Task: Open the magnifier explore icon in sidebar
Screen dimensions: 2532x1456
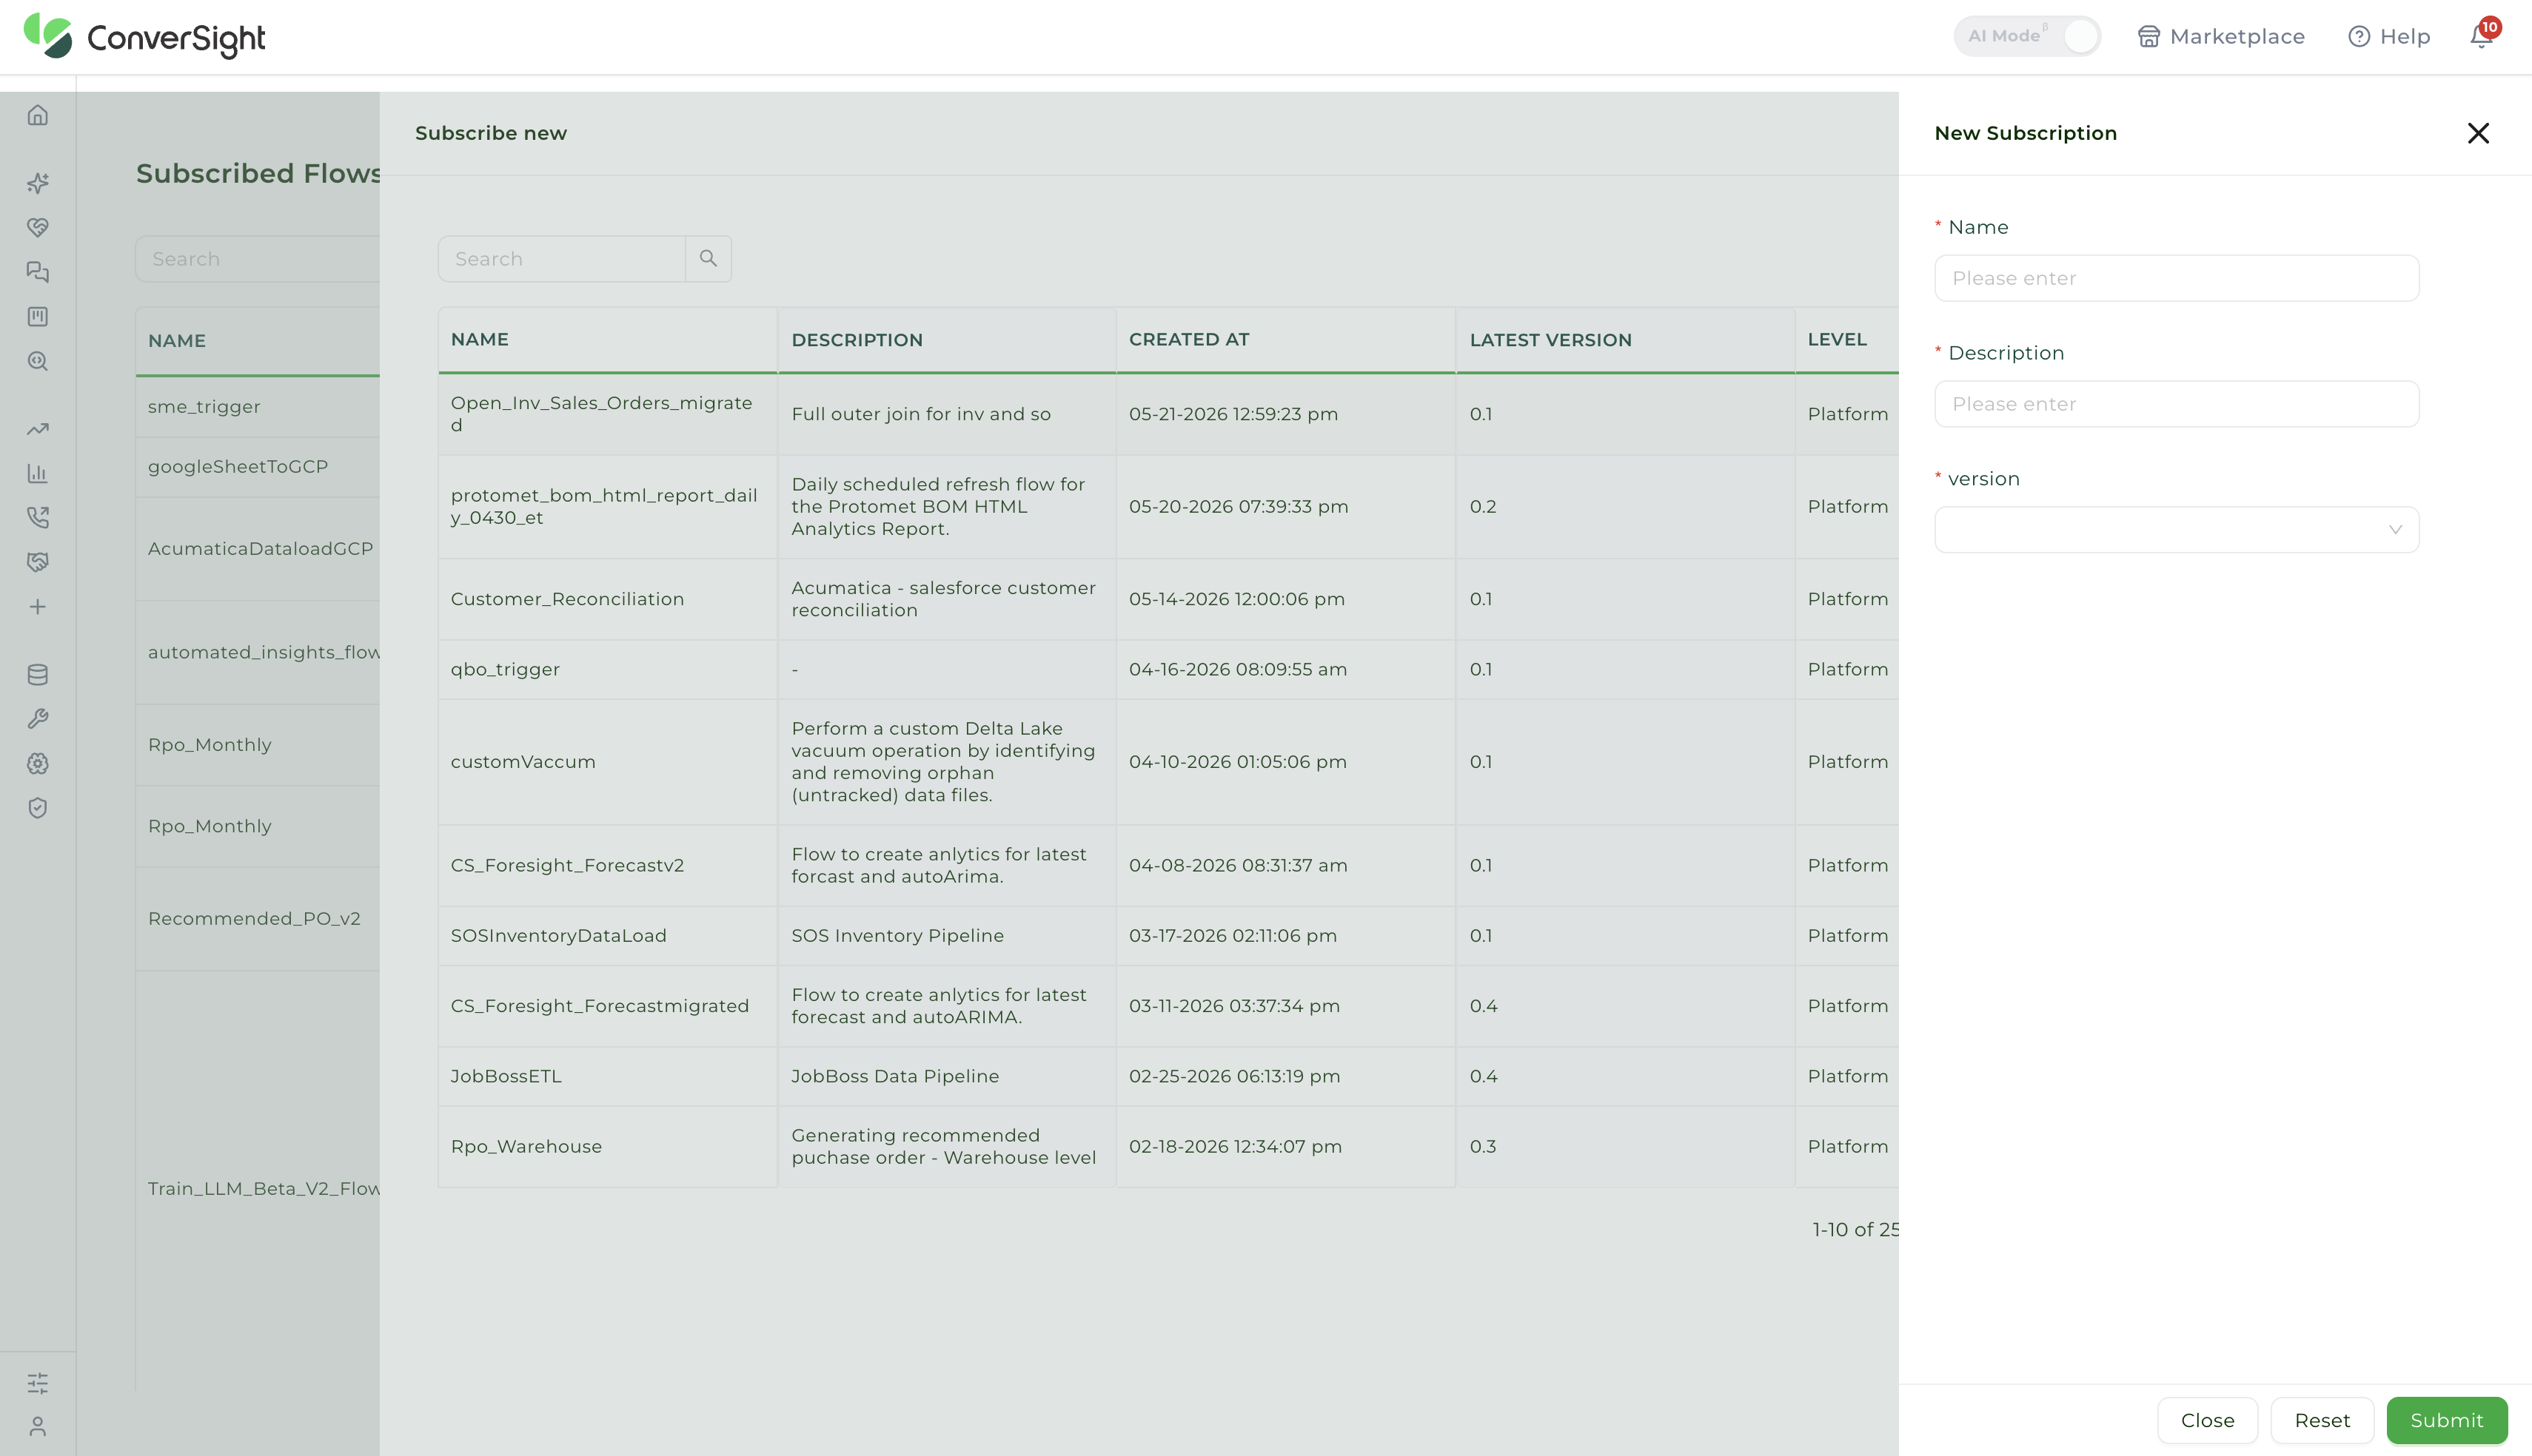Action: (x=38, y=361)
